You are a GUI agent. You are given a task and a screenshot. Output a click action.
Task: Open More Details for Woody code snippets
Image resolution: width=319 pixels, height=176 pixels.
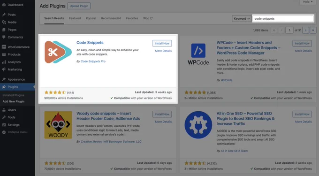[163, 122]
